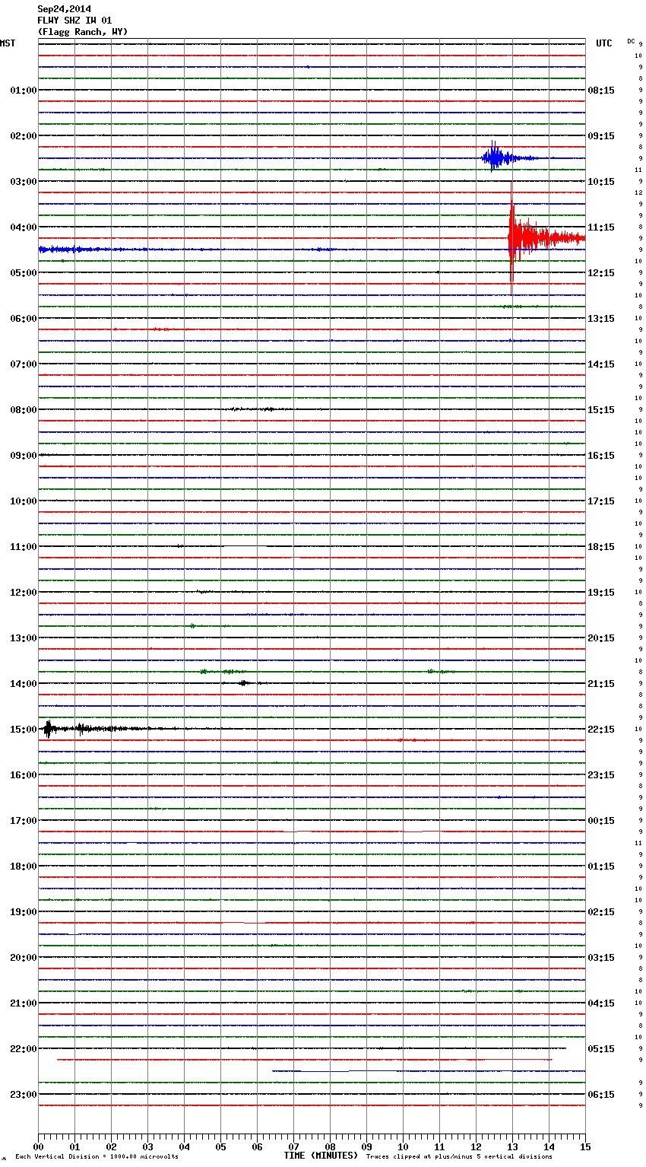The height and width of the screenshot is (1167, 646).
Task: Click the 09:15 UTC time label
Action: click(x=601, y=136)
